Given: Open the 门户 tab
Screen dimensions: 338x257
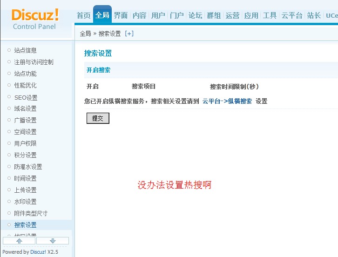Looking at the screenshot, I should click(176, 15).
